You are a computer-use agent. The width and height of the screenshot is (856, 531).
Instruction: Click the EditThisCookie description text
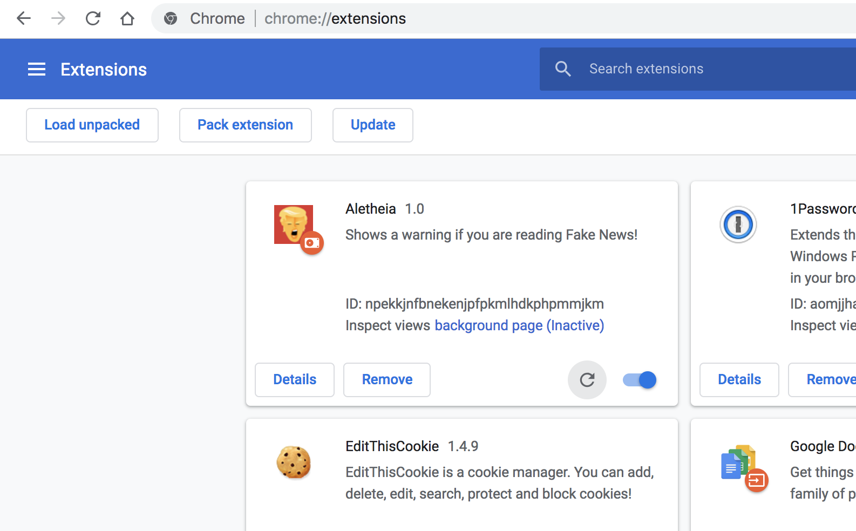click(x=500, y=483)
